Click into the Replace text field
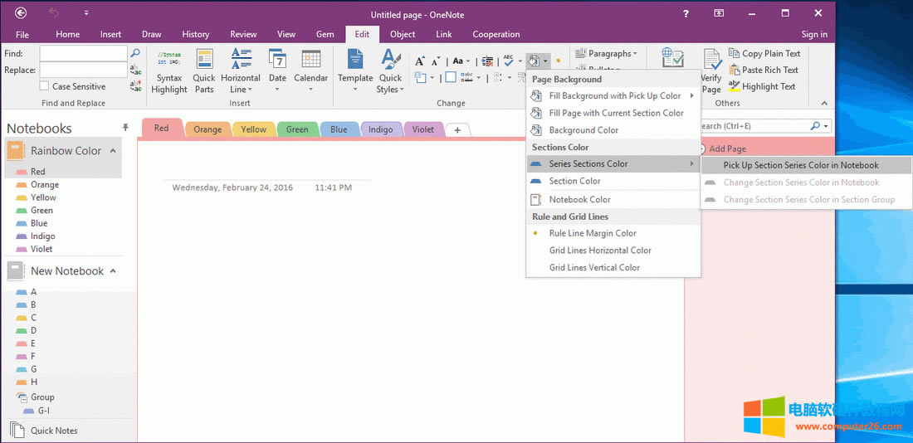 tap(83, 71)
